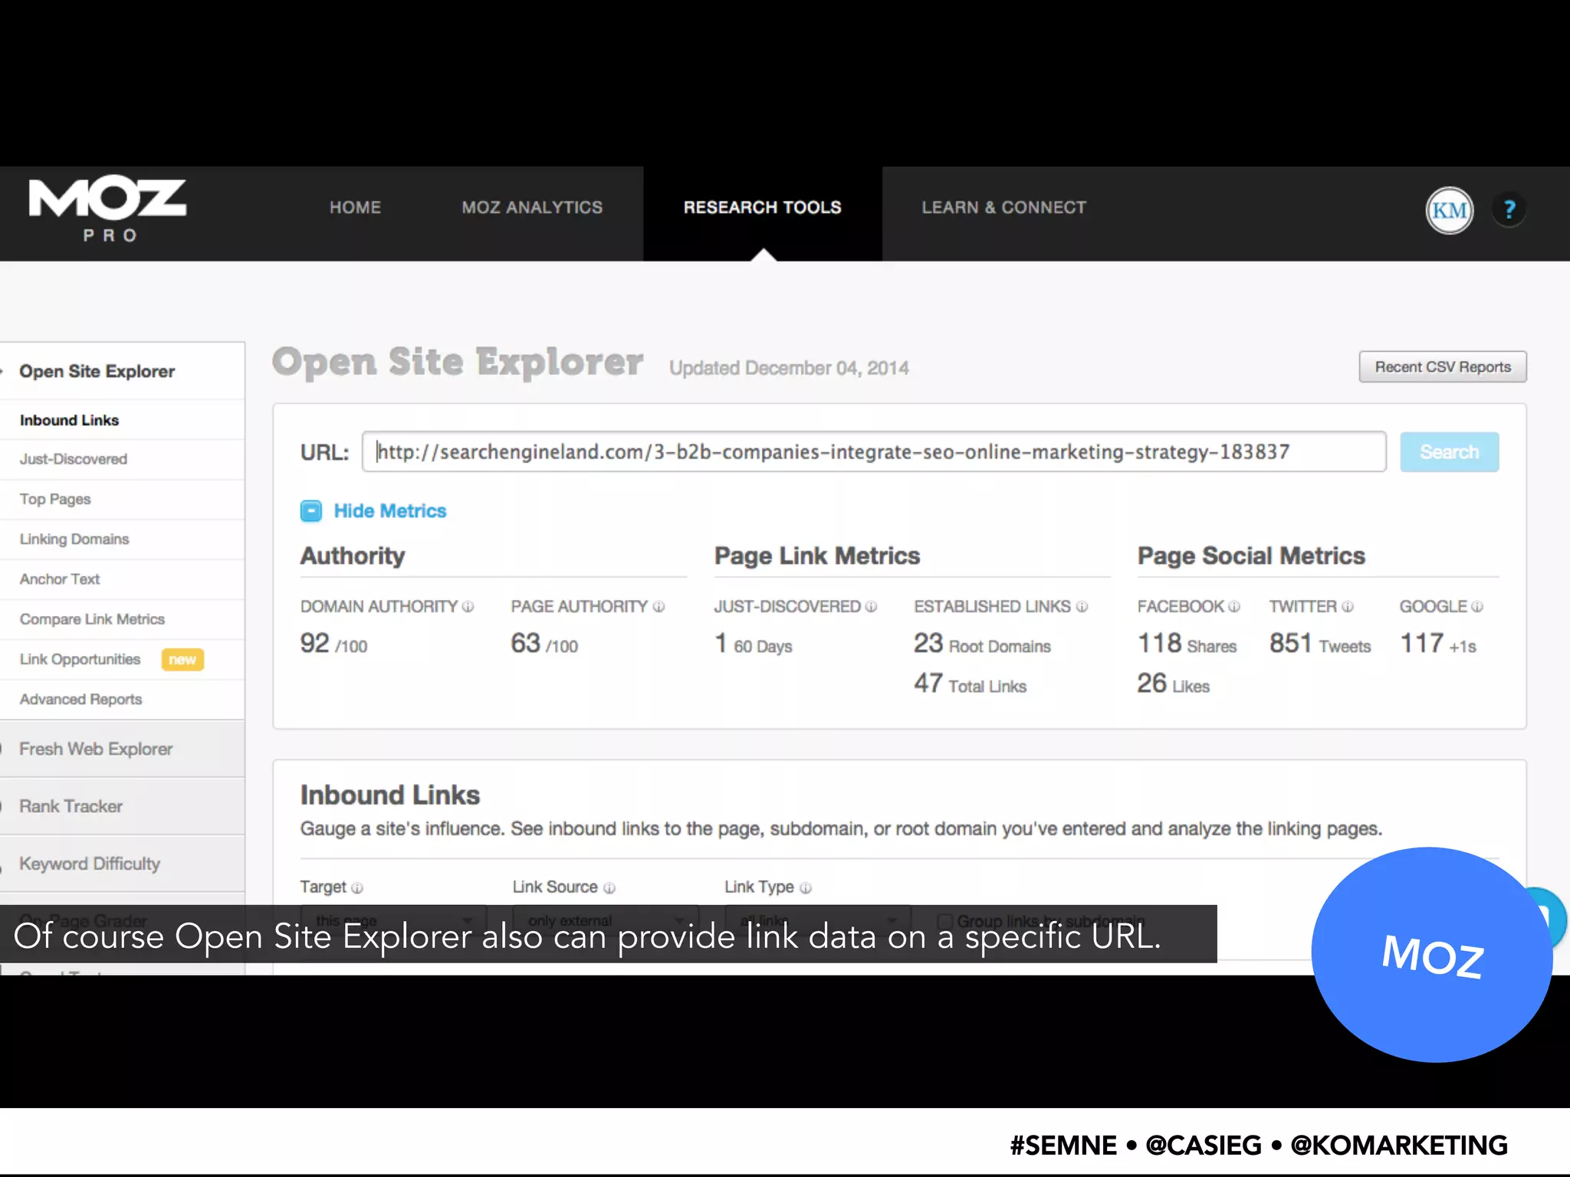1570x1177 pixels.
Task: Click the Authority section heading
Action: 353,556
